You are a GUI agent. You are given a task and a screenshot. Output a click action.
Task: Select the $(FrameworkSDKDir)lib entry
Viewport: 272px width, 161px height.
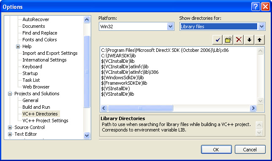coord(124,83)
